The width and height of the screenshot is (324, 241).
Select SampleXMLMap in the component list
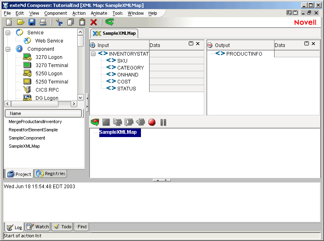(x=24, y=146)
